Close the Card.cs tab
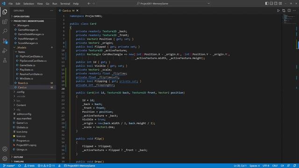The width and height of the screenshot is (299, 168). point(78,11)
